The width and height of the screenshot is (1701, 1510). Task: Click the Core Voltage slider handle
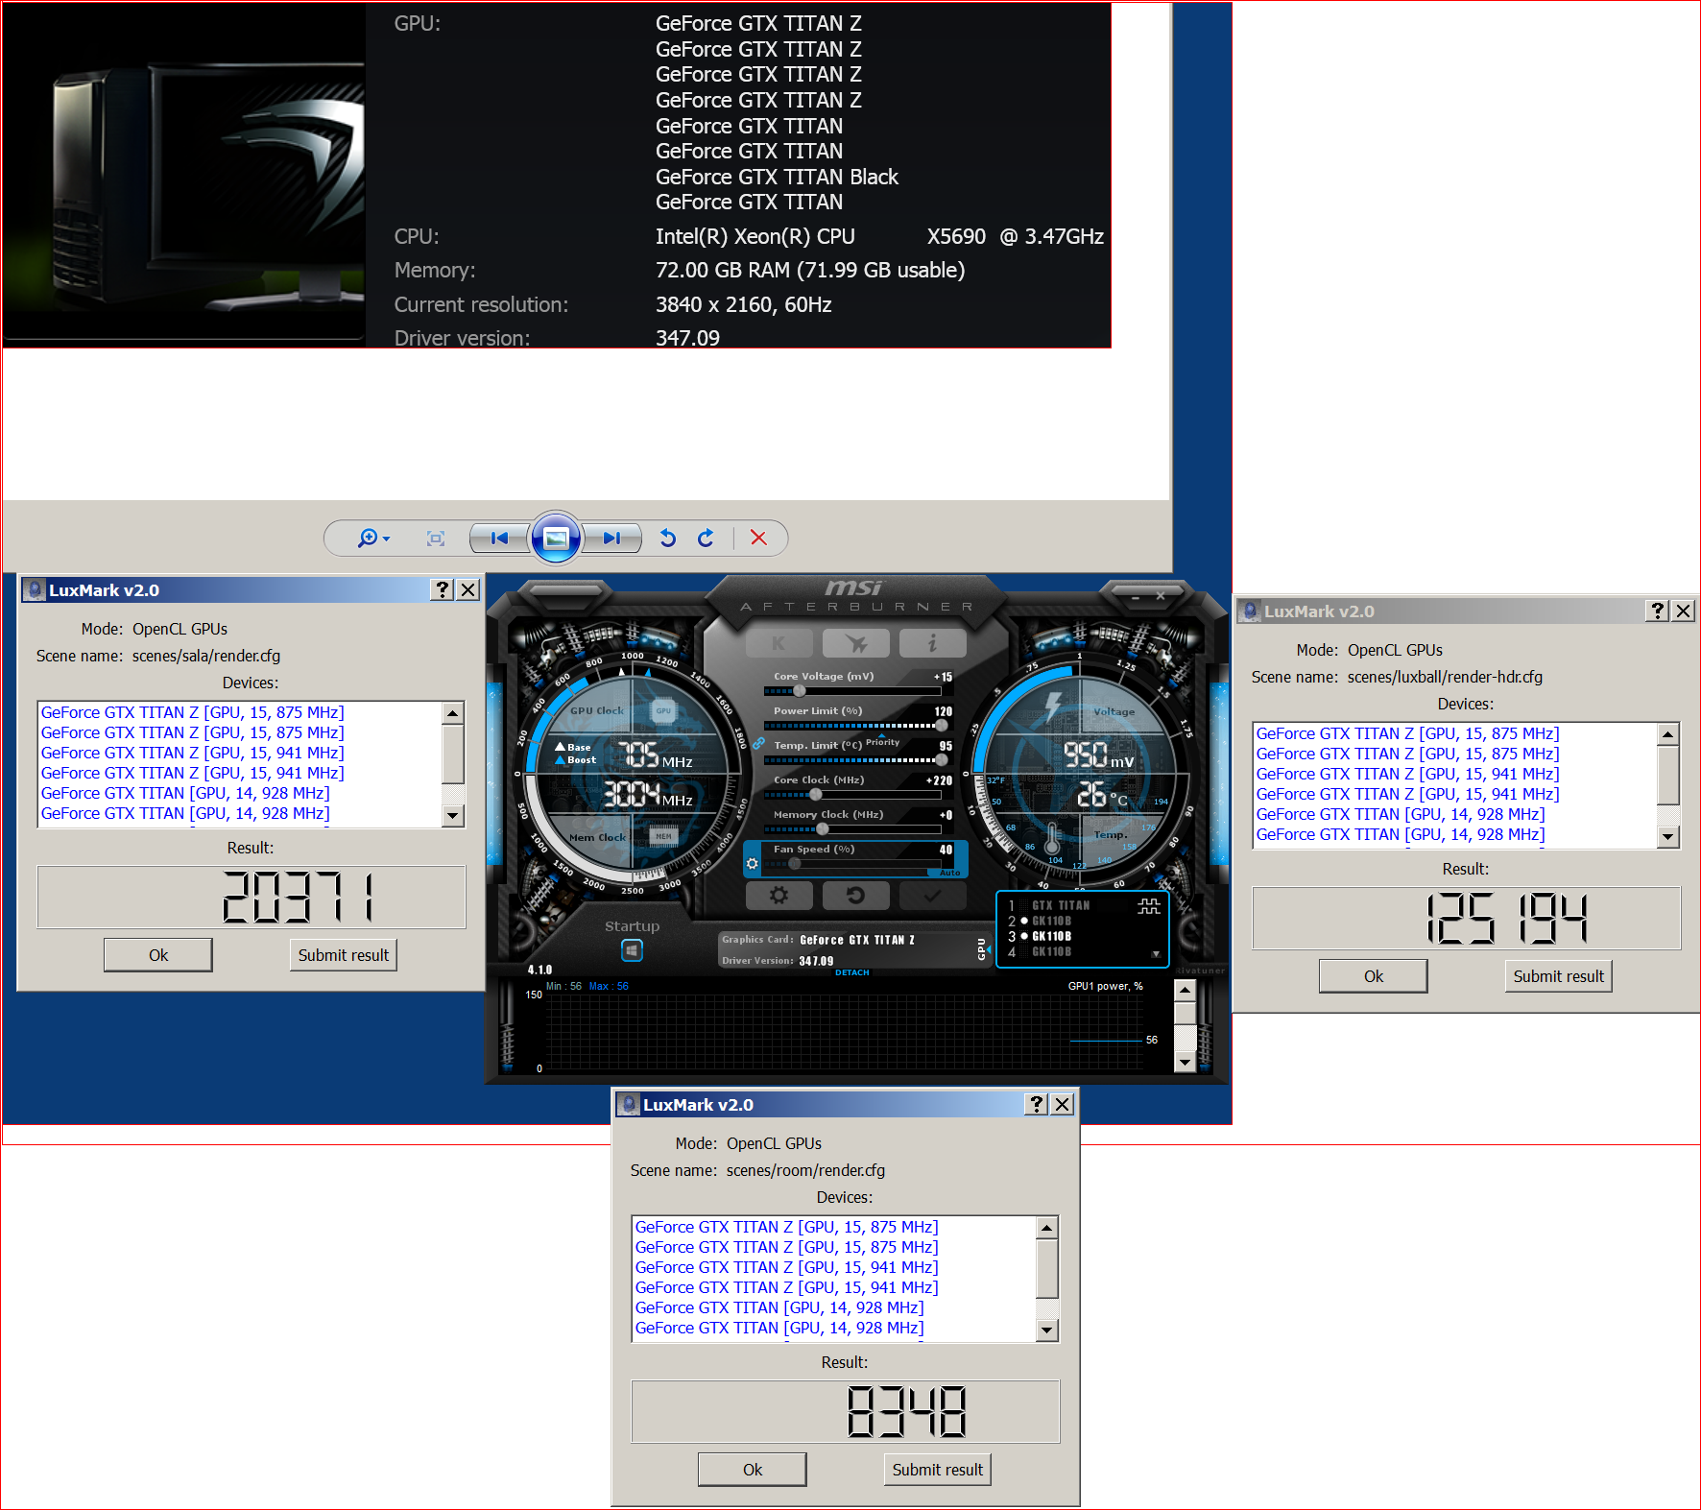coord(800,690)
